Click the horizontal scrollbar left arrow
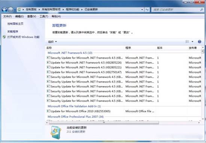Screen dimensions: 206x143 click(47, 122)
